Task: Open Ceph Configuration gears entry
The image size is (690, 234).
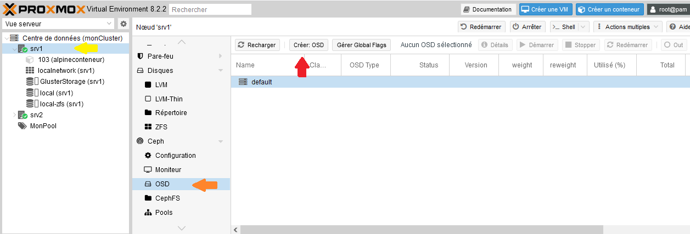Action: (x=175, y=156)
